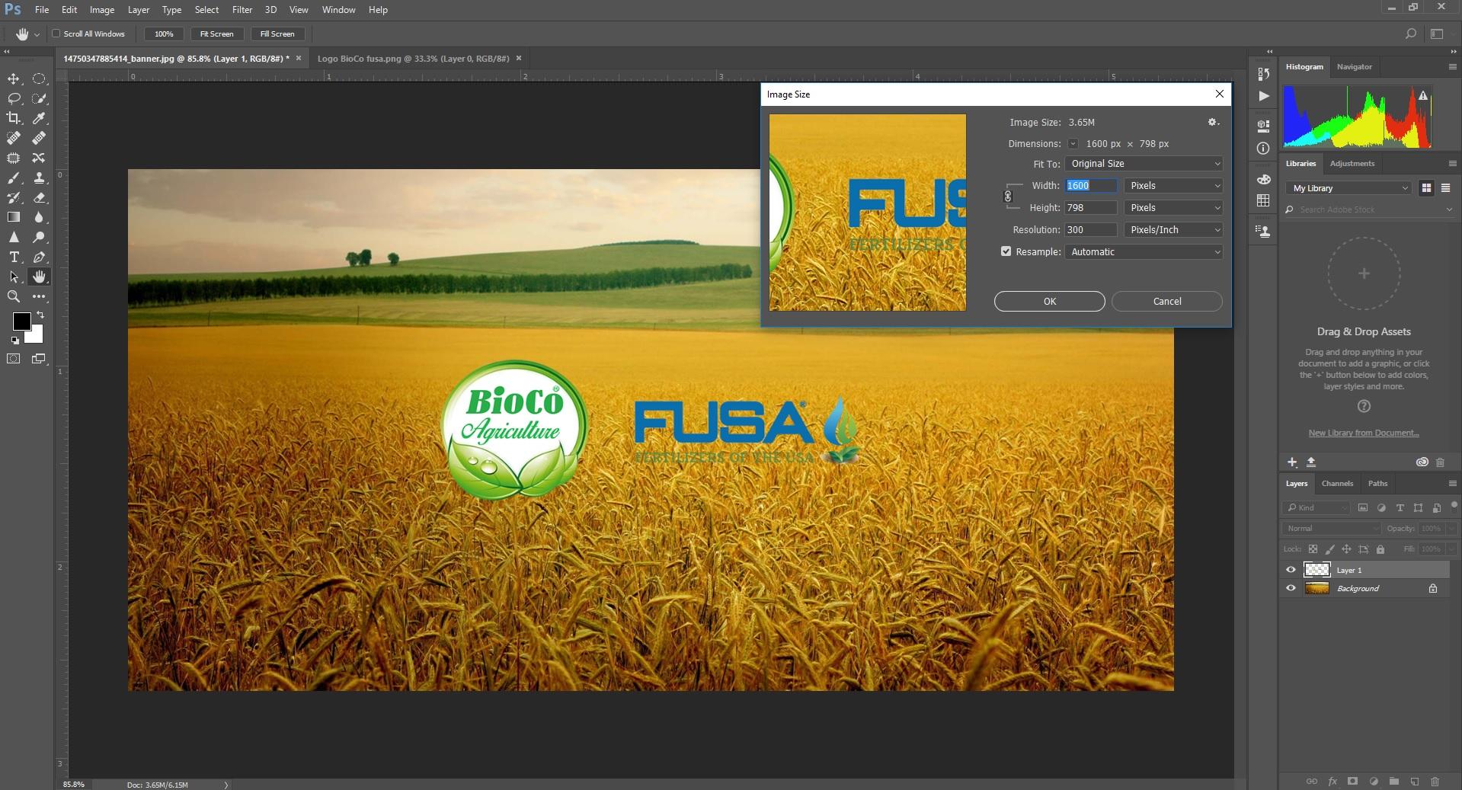Select the Pen tool
This screenshot has height=790, width=1462.
[x=39, y=257]
